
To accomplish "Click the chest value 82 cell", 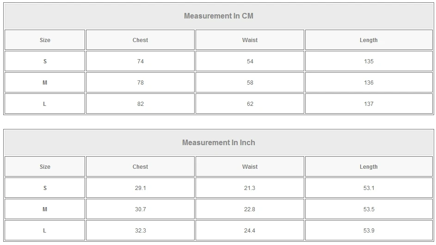I will point(140,104).
